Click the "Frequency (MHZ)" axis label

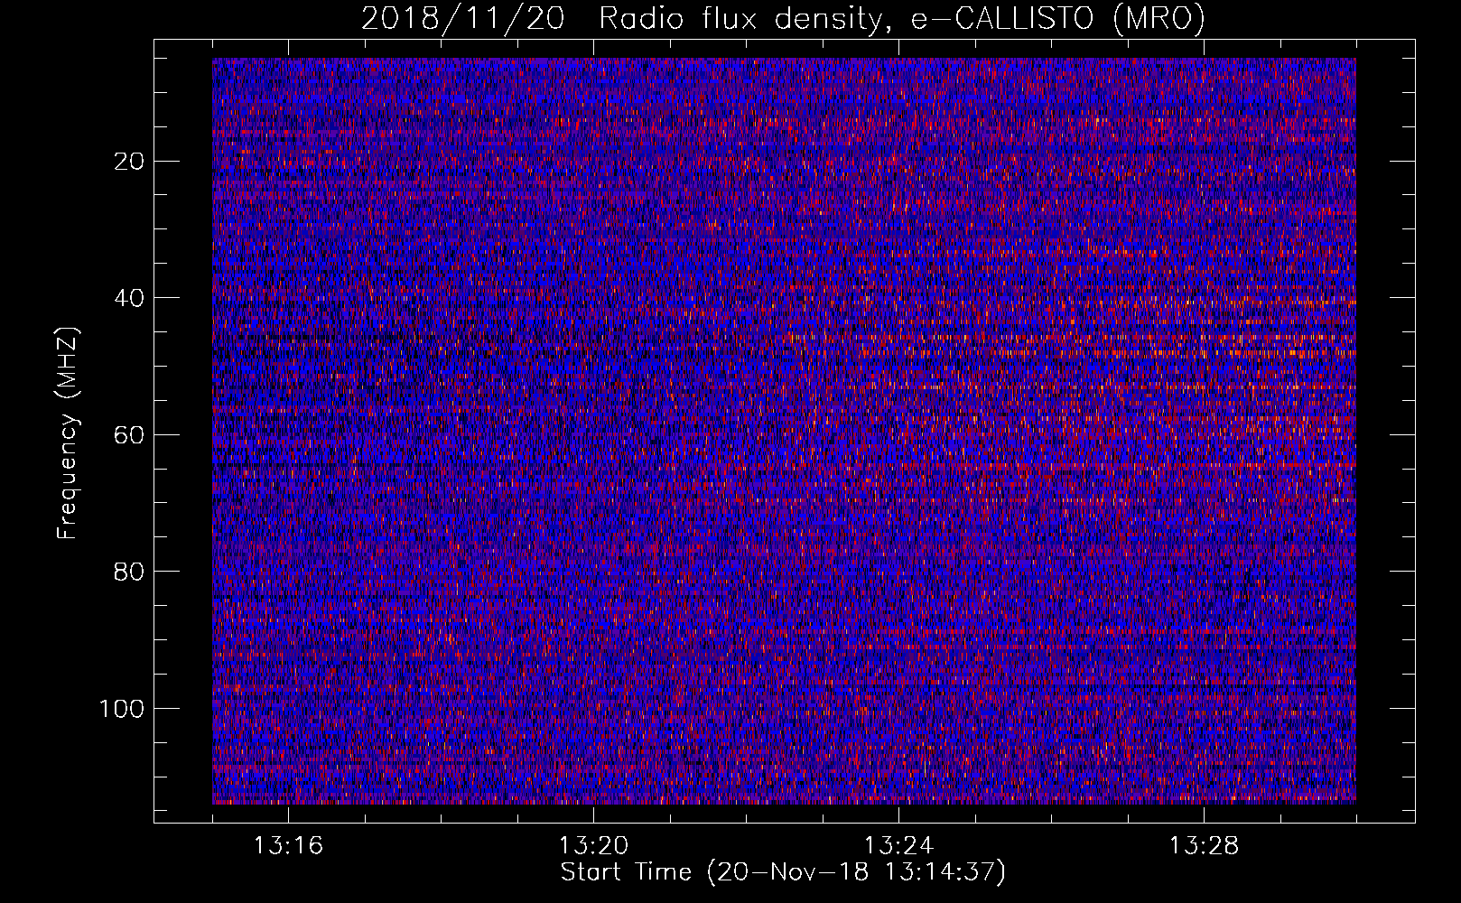[x=68, y=433]
